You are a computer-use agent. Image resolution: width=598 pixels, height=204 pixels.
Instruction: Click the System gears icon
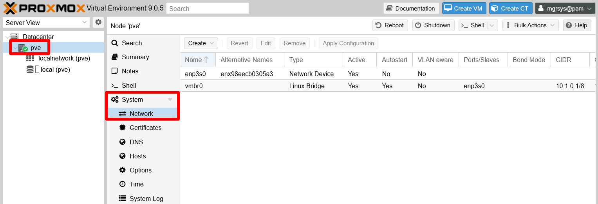[x=115, y=99]
